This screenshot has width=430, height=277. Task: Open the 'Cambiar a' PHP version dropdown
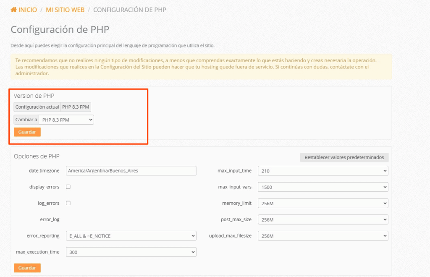coord(66,120)
